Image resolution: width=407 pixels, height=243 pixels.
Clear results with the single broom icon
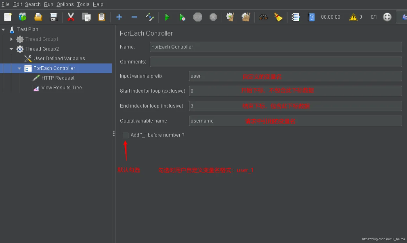[x=231, y=17]
